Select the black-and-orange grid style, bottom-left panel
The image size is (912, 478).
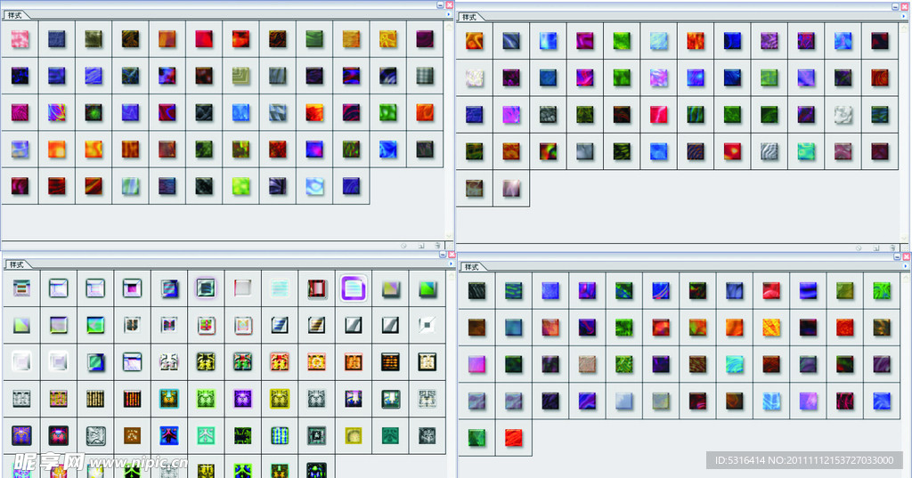tap(390, 361)
